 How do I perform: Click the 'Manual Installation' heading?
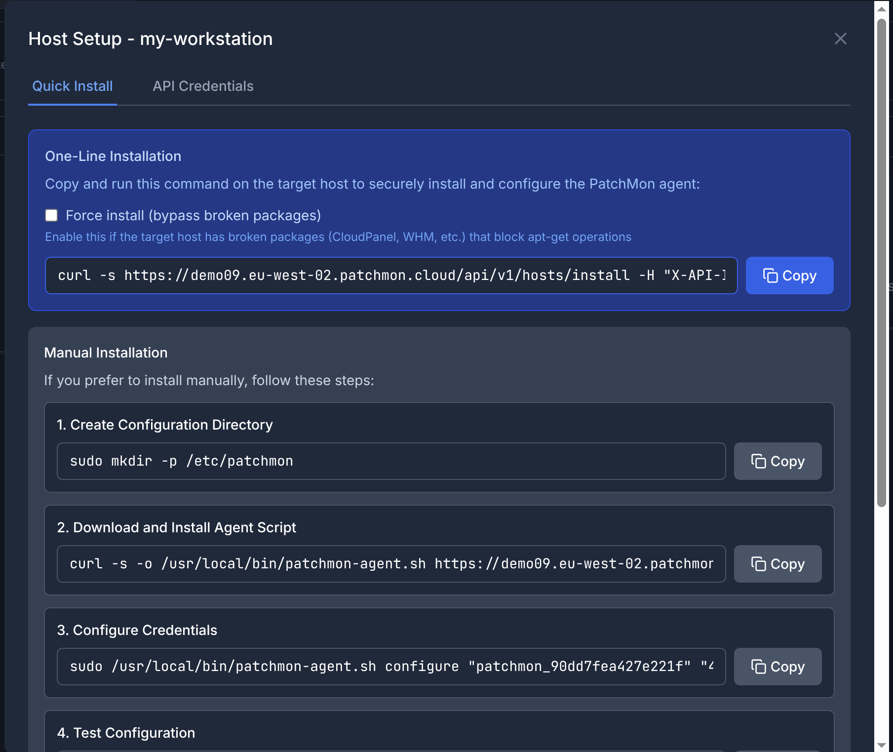point(106,353)
